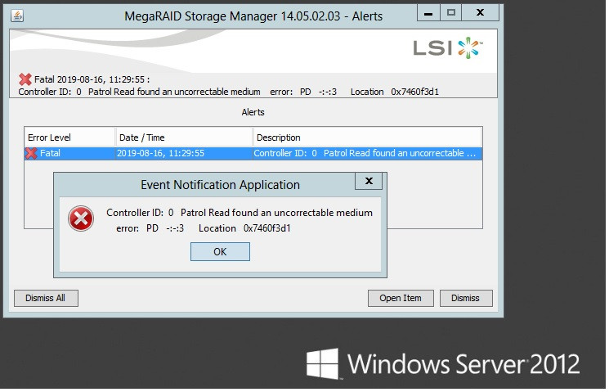The width and height of the screenshot is (609, 392).
Task: Click the Java icon in MegaRAID title bar
Action: (x=17, y=16)
